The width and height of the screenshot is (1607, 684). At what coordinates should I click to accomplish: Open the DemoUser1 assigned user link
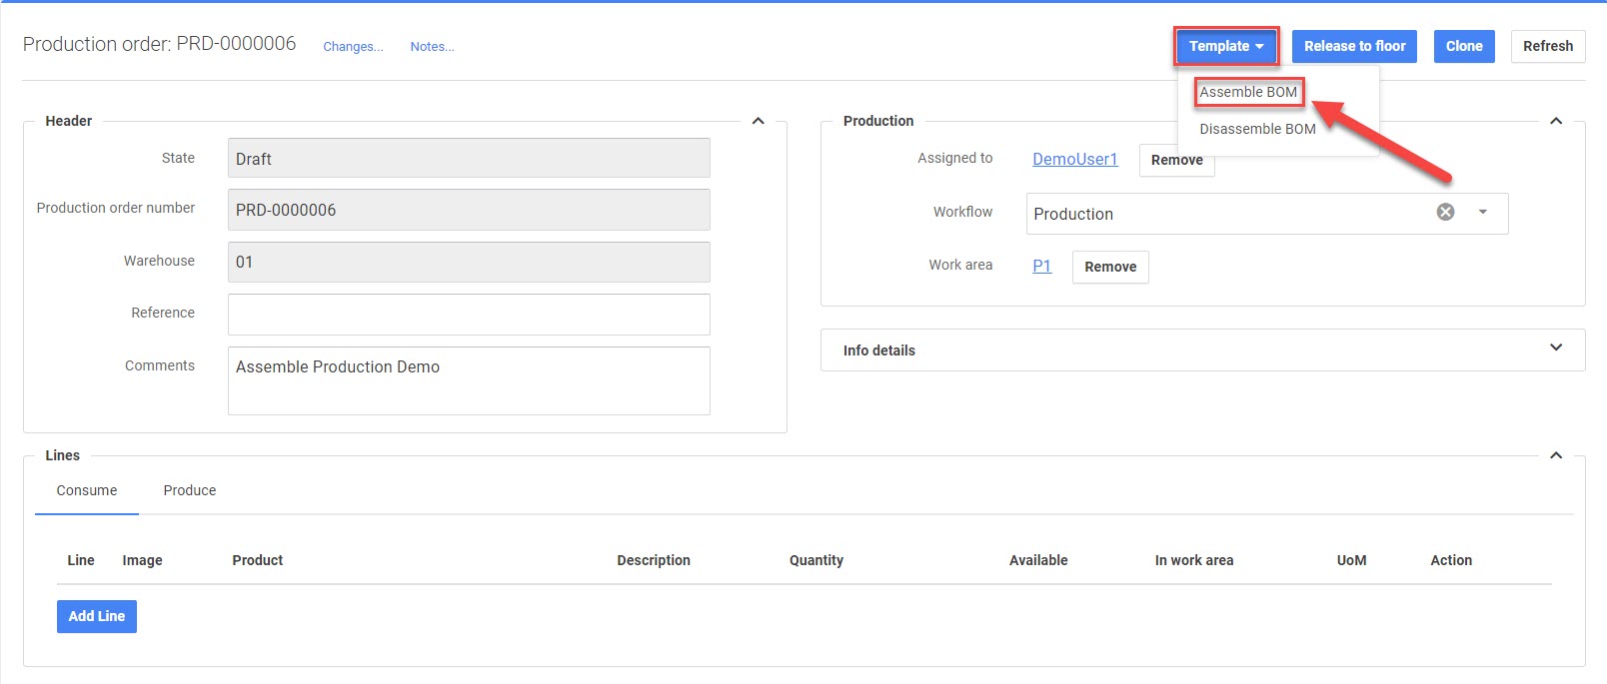click(1074, 159)
